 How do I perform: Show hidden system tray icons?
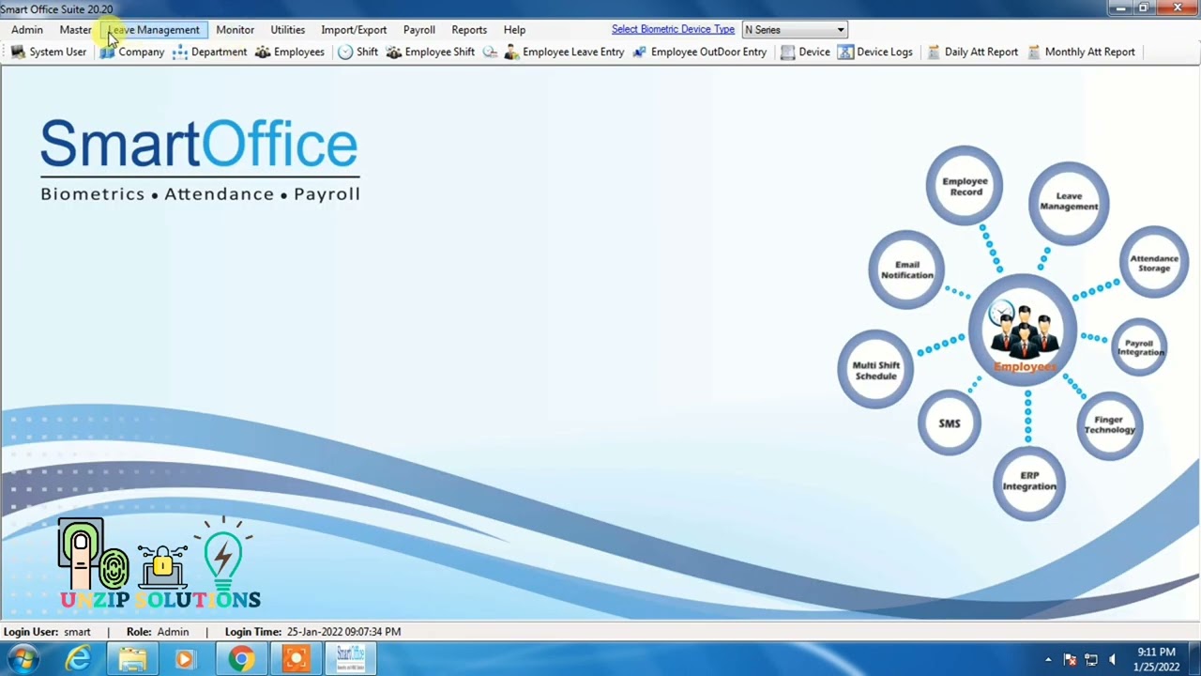[1048, 660]
